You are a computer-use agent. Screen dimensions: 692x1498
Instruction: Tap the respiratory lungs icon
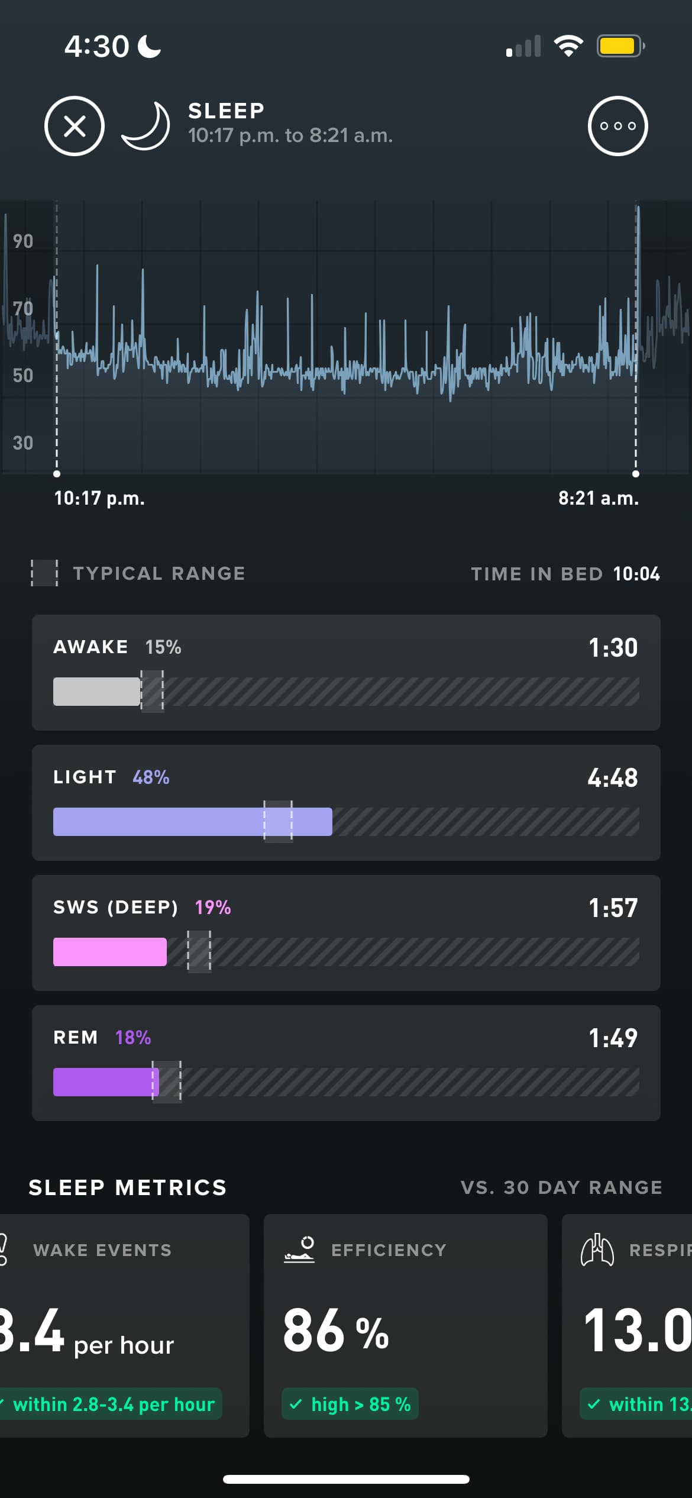point(597,1250)
